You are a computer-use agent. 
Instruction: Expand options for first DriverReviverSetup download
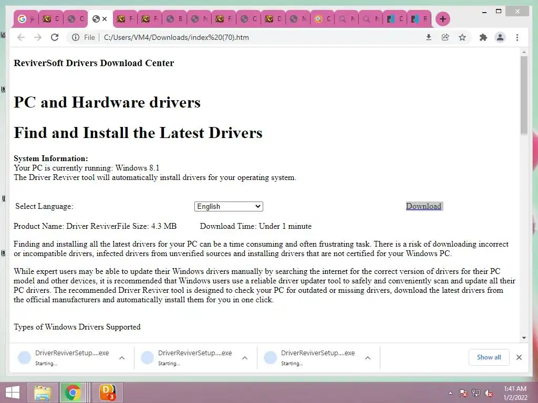(x=122, y=358)
